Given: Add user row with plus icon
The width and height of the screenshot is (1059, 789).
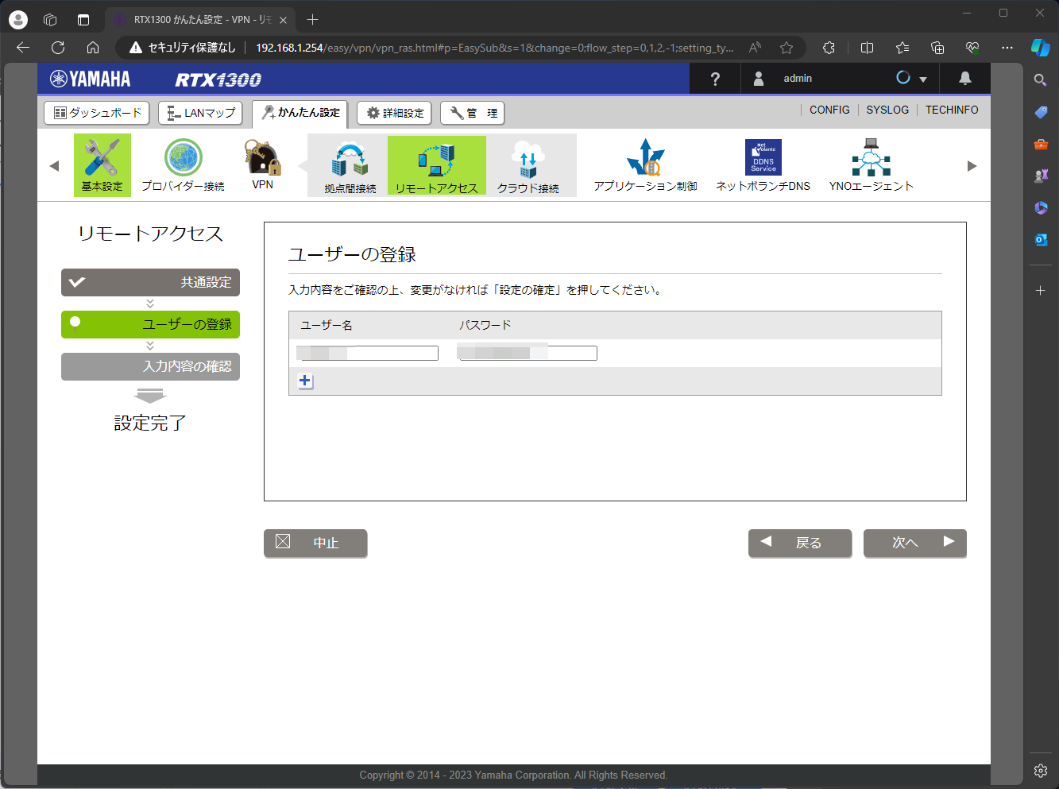Looking at the screenshot, I should [x=305, y=381].
